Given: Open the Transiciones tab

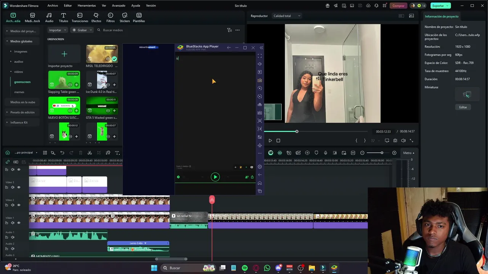Looking at the screenshot, I should [x=80, y=18].
